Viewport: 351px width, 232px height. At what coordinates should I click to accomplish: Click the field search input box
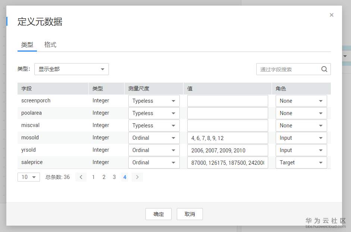point(289,69)
